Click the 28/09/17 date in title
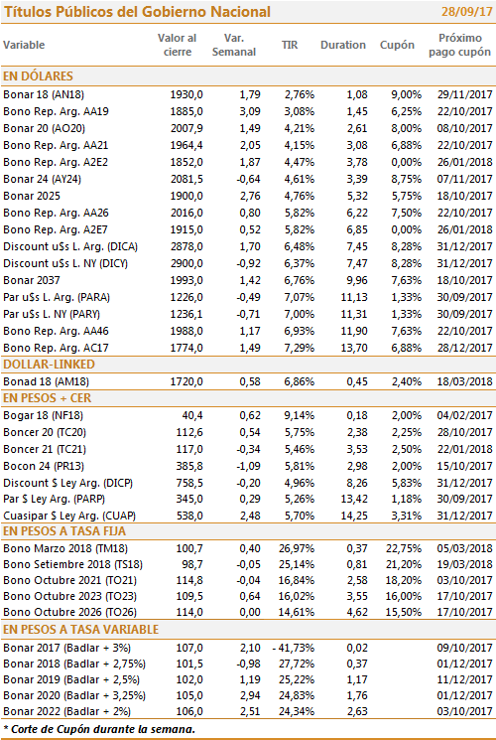 tap(467, 11)
